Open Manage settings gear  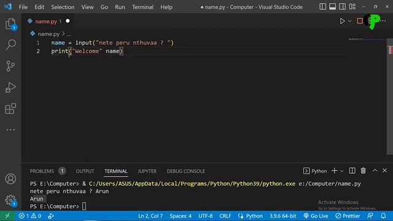[x=10, y=200]
